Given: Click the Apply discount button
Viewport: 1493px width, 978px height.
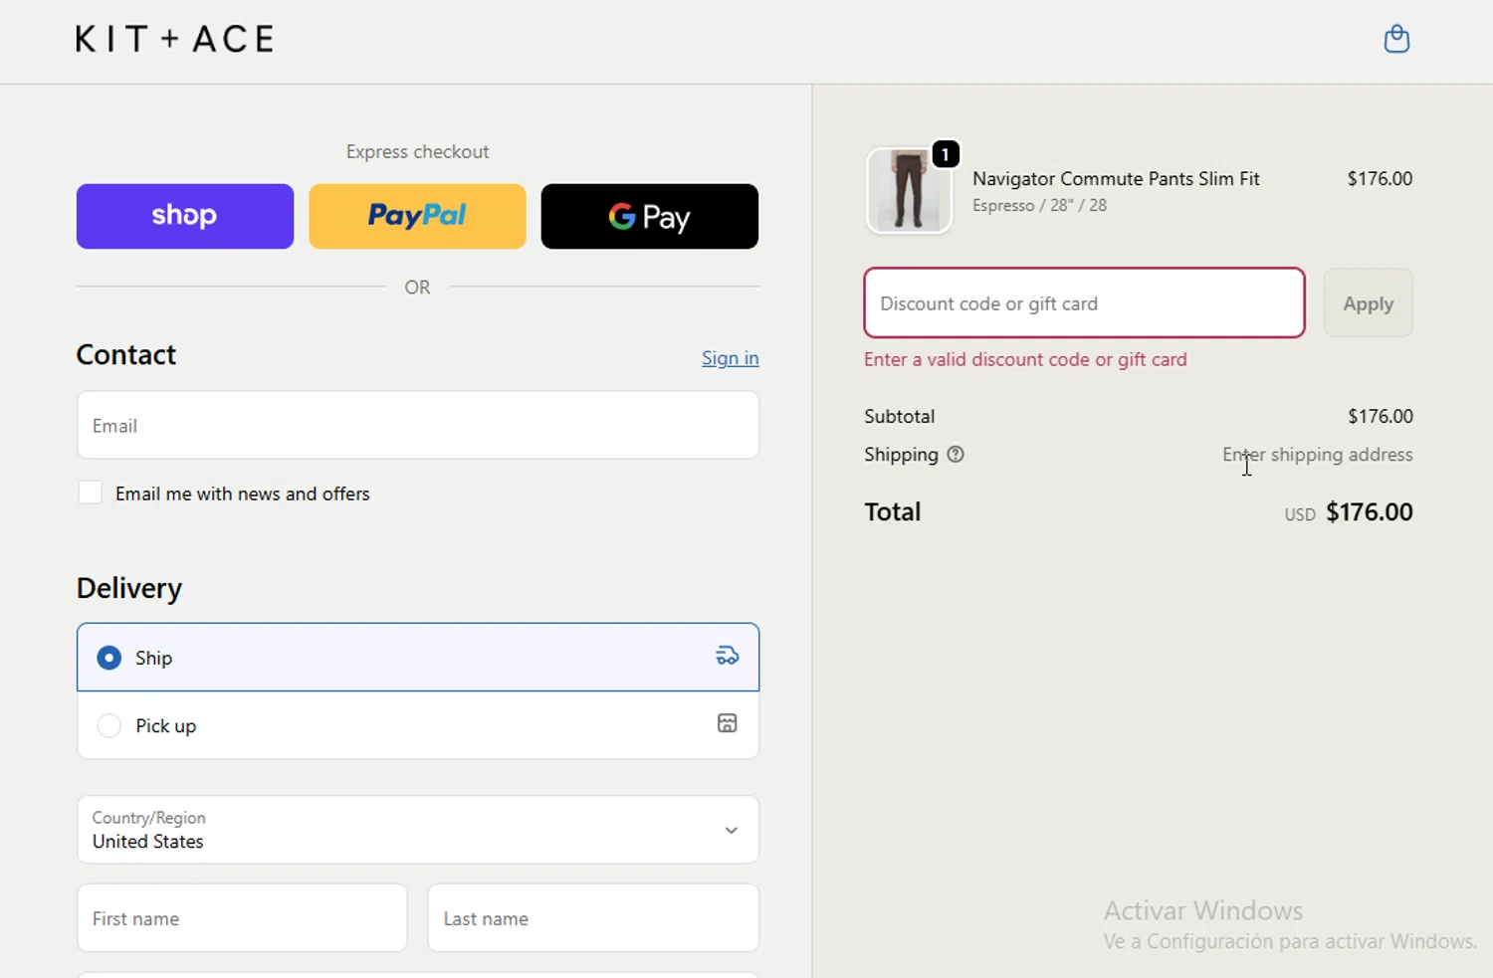Looking at the screenshot, I should 1369,303.
